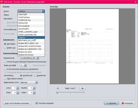Pick Brother EG (Farbe) printer
The image size is (138, 108).
(31, 55)
